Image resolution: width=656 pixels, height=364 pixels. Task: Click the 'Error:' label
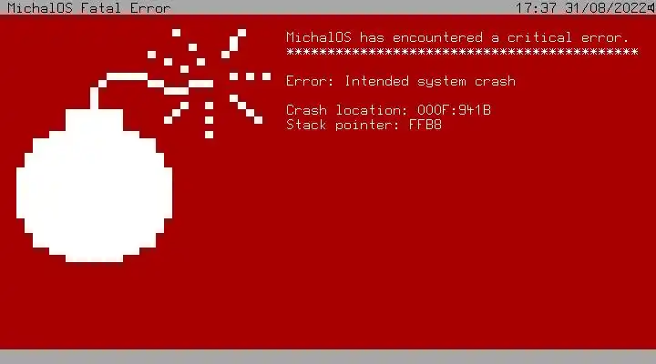click(310, 81)
